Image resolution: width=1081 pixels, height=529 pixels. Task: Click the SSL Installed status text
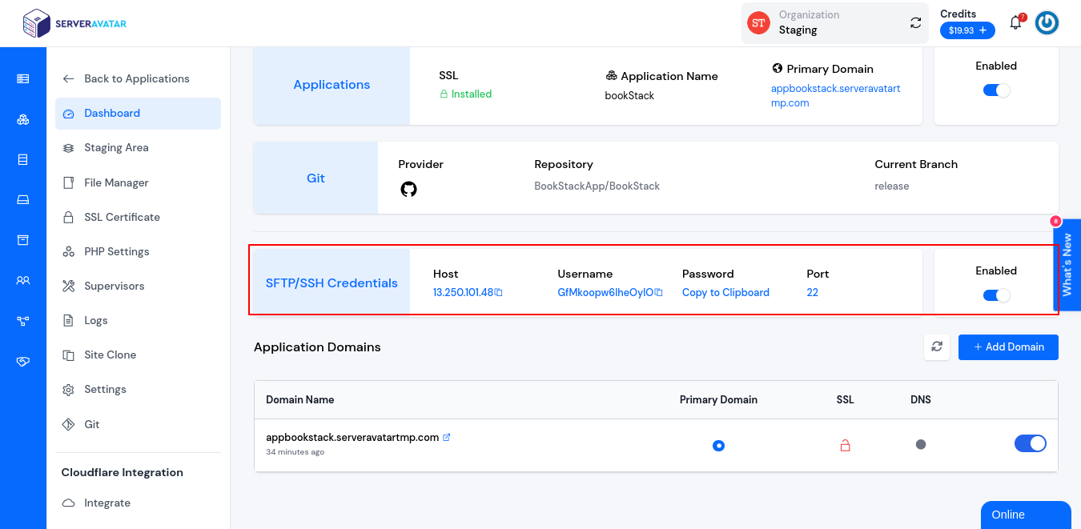coord(465,94)
